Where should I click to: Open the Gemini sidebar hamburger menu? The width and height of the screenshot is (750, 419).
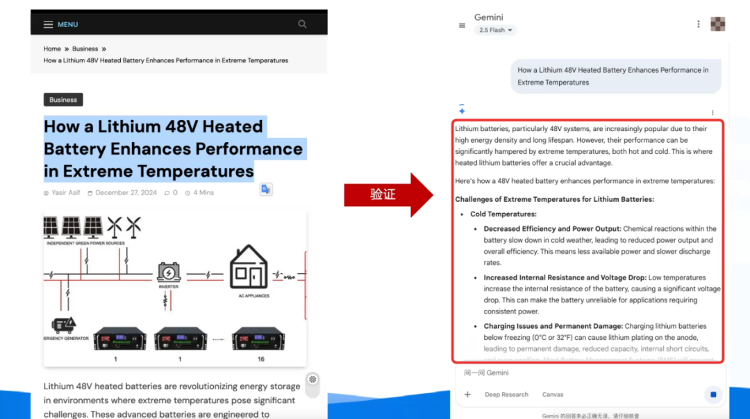[x=462, y=26]
